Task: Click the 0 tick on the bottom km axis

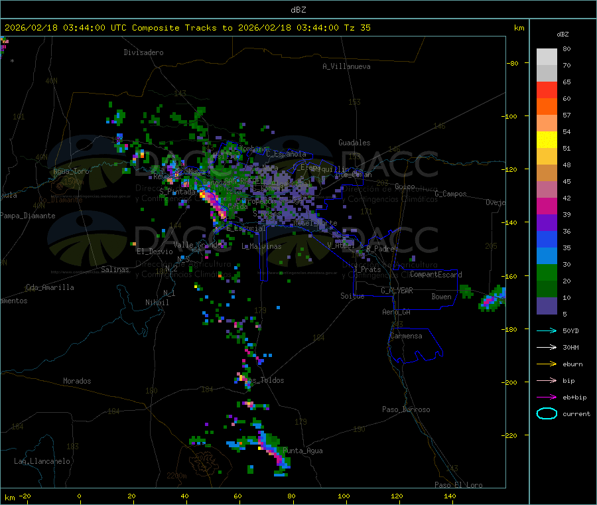Action: click(79, 496)
